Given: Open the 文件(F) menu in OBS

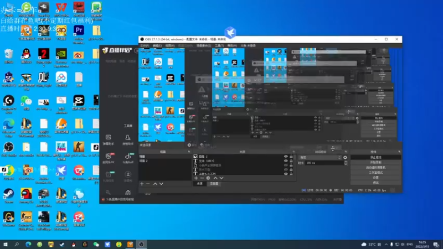Looking at the screenshot, I should 145,45.
